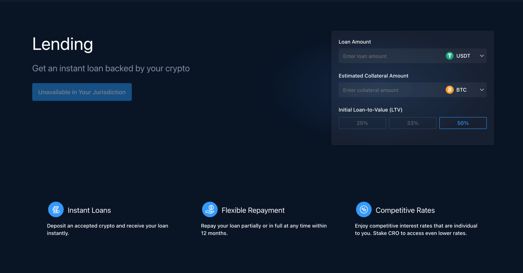Image resolution: width=523 pixels, height=273 pixels.
Task: Select the 50% LTV option
Action: coord(463,123)
